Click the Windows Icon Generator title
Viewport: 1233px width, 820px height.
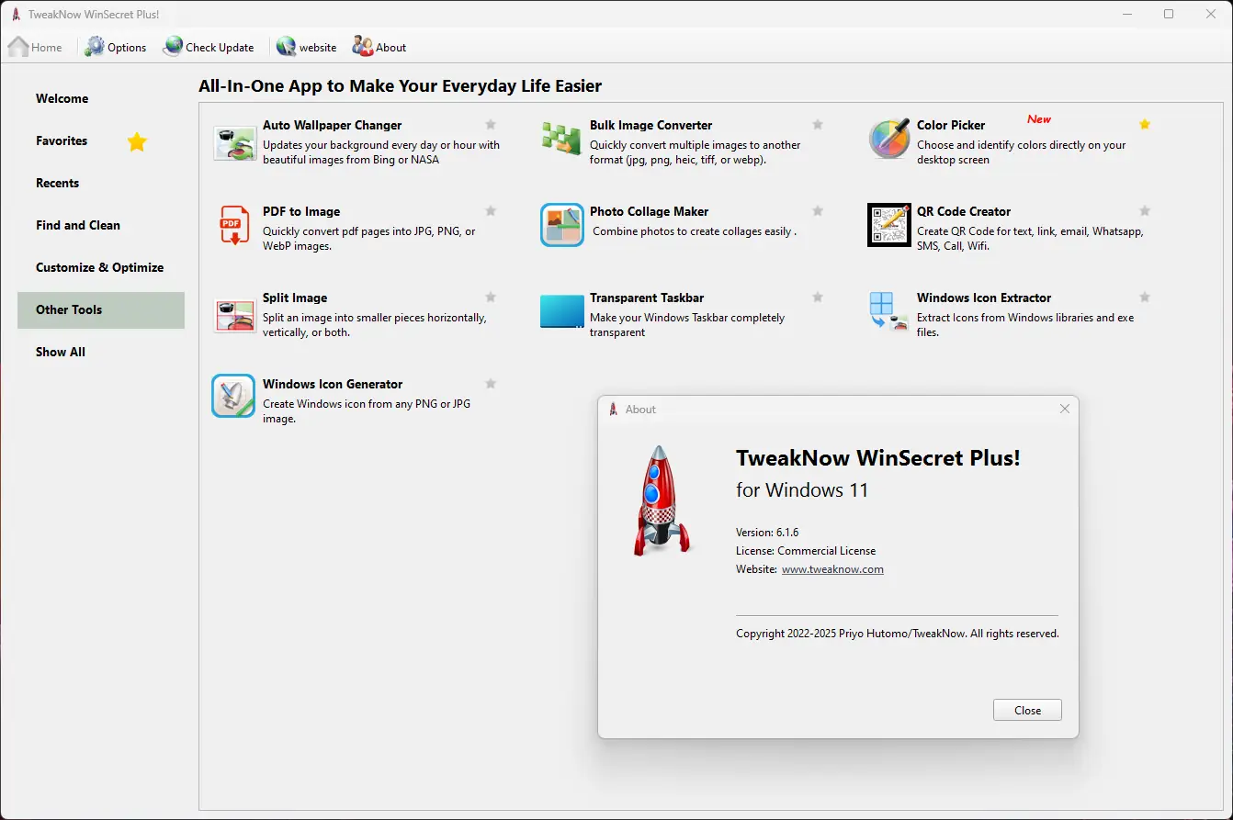pos(333,384)
